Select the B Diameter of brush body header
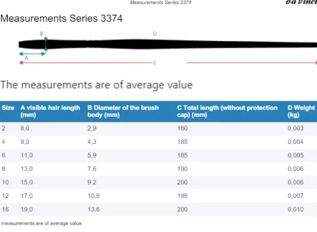317x232 pixels. [123, 111]
